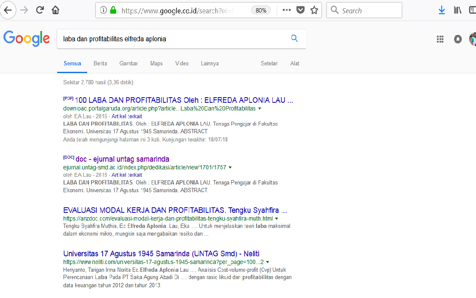The width and height of the screenshot is (476, 298).
Task: Open the Firefox downloads arrow
Action: coord(442,10)
